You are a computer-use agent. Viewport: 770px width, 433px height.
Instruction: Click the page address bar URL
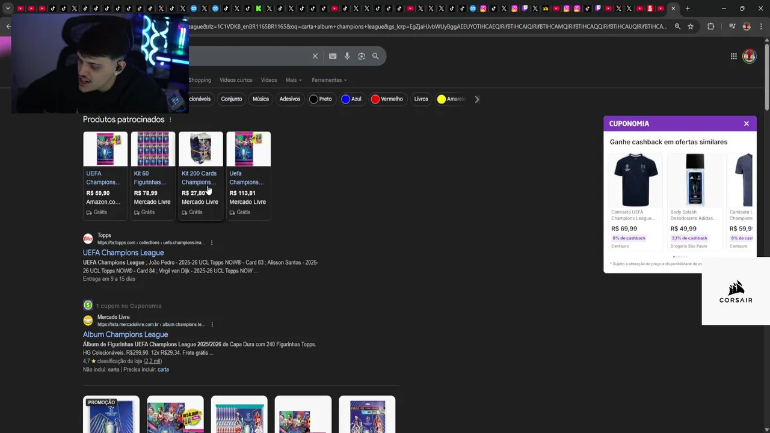(x=427, y=26)
